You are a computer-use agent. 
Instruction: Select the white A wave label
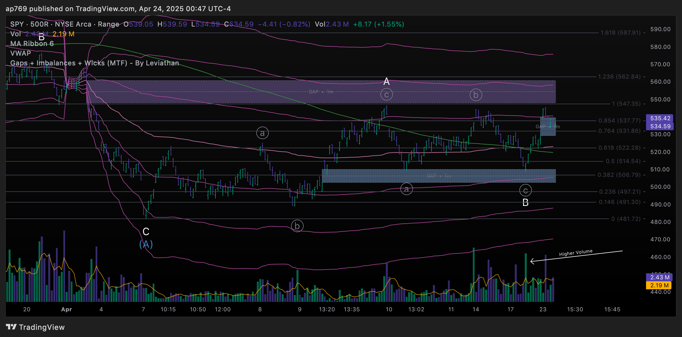click(386, 82)
